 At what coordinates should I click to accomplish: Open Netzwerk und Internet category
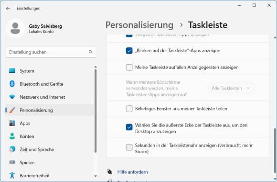[x=50, y=97]
